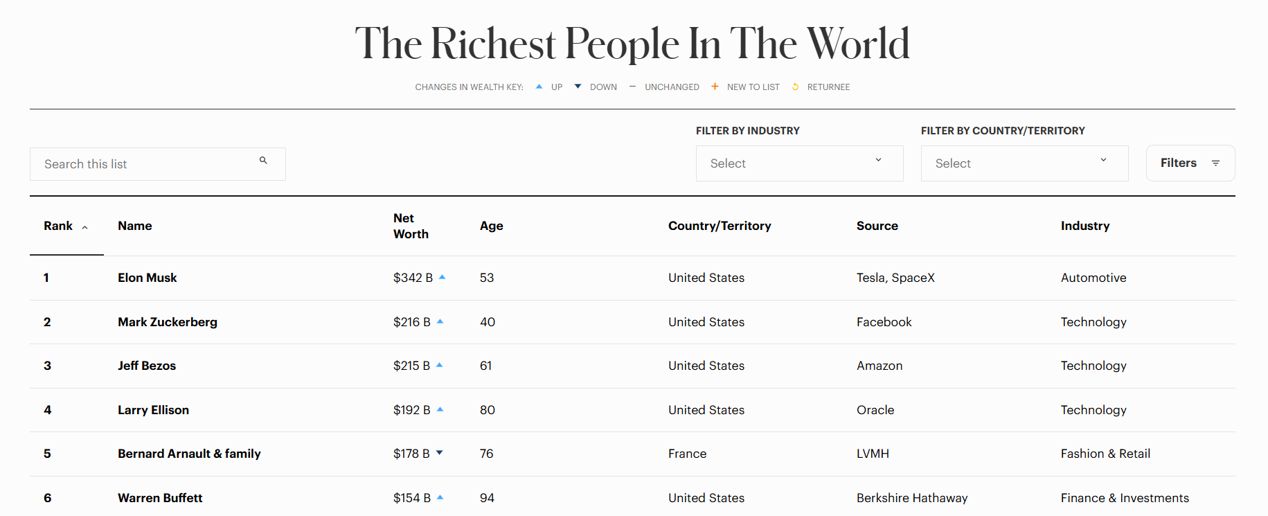Click the orange plus New To List icon
1268x516 pixels.
[715, 87]
